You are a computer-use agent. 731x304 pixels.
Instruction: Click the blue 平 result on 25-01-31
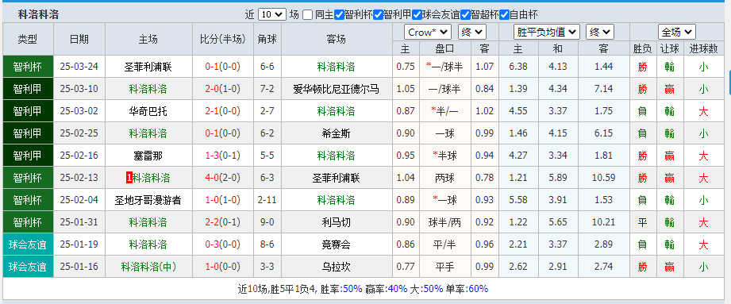tap(642, 223)
